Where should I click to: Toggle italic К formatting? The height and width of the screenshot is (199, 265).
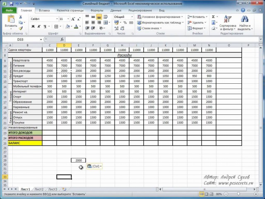point(39,27)
